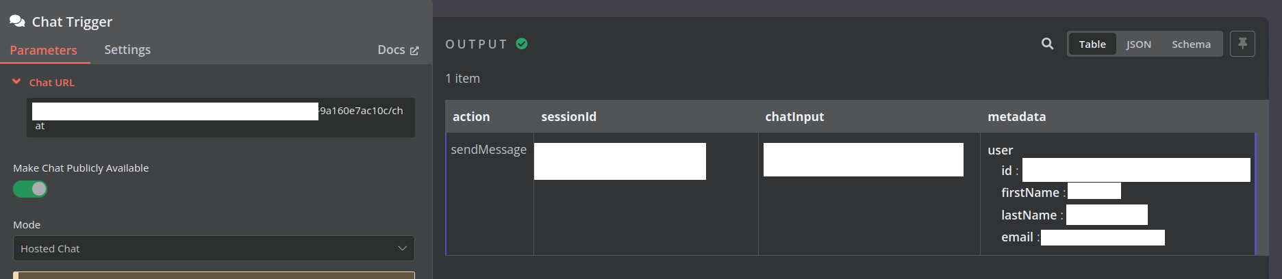
Task: Pin the output data with pin icon
Action: pyautogui.click(x=1242, y=44)
